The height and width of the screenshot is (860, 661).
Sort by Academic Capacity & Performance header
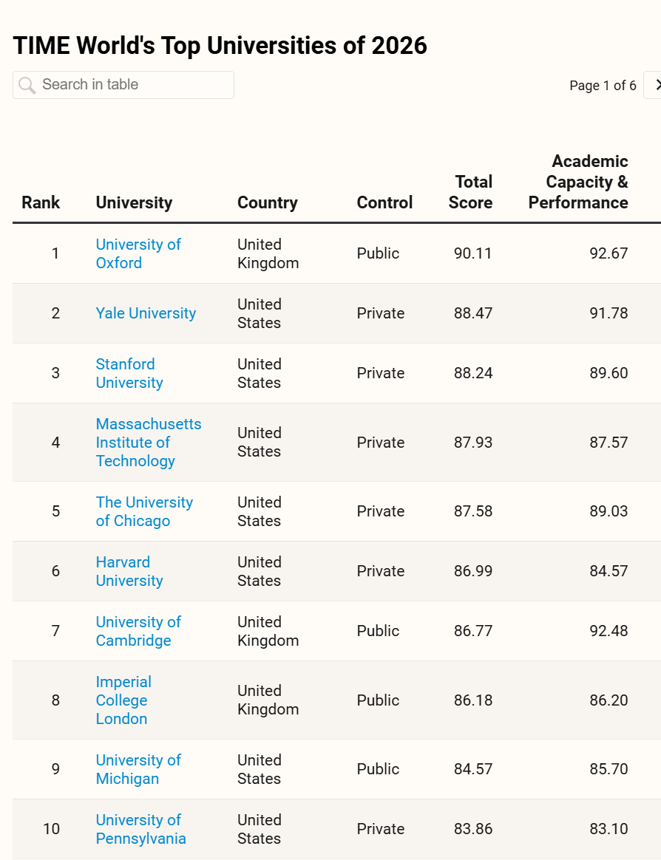coord(579,182)
